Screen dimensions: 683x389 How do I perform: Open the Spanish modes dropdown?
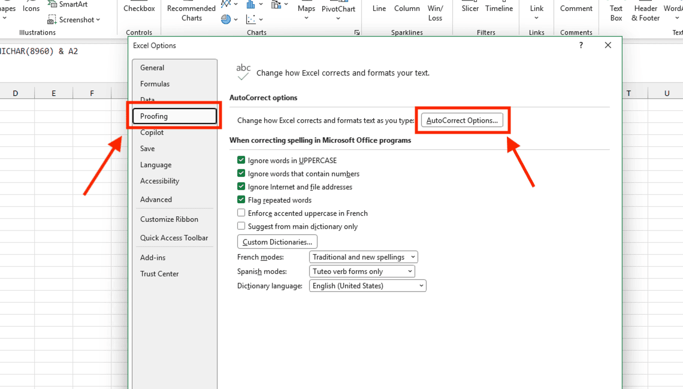coord(362,272)
